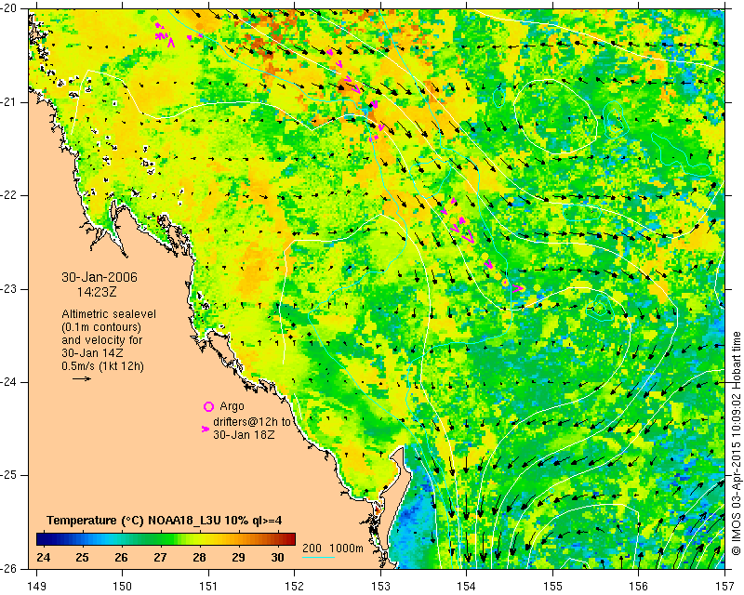Click the longitude axis label '152'
This screenshot has width=744, height=595.
tap(294, 587)
